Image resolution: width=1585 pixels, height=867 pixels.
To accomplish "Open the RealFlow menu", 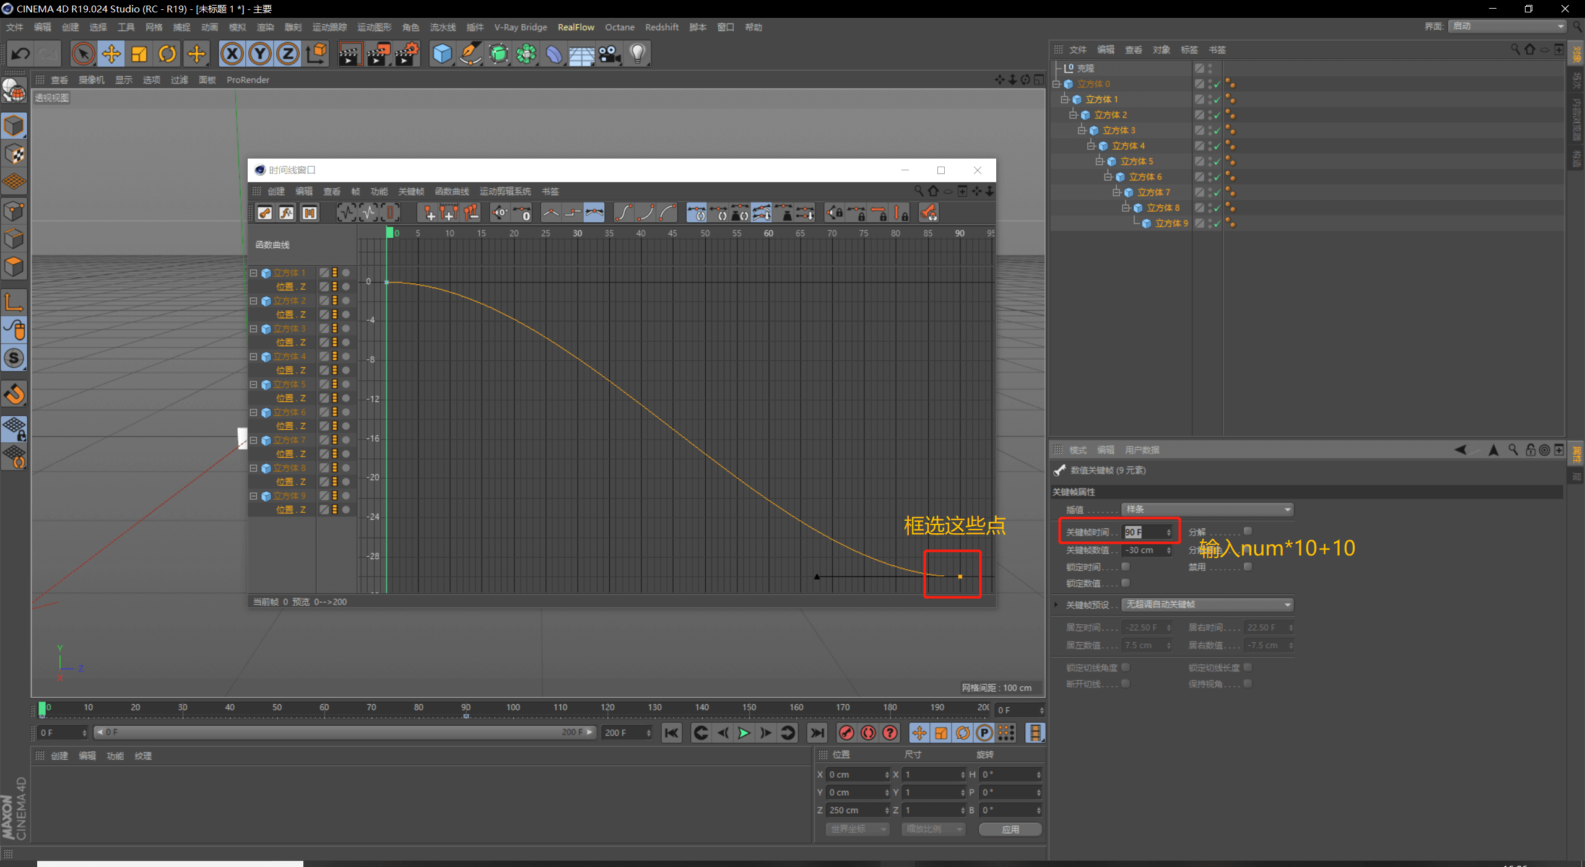I will [x=576, y=27].
